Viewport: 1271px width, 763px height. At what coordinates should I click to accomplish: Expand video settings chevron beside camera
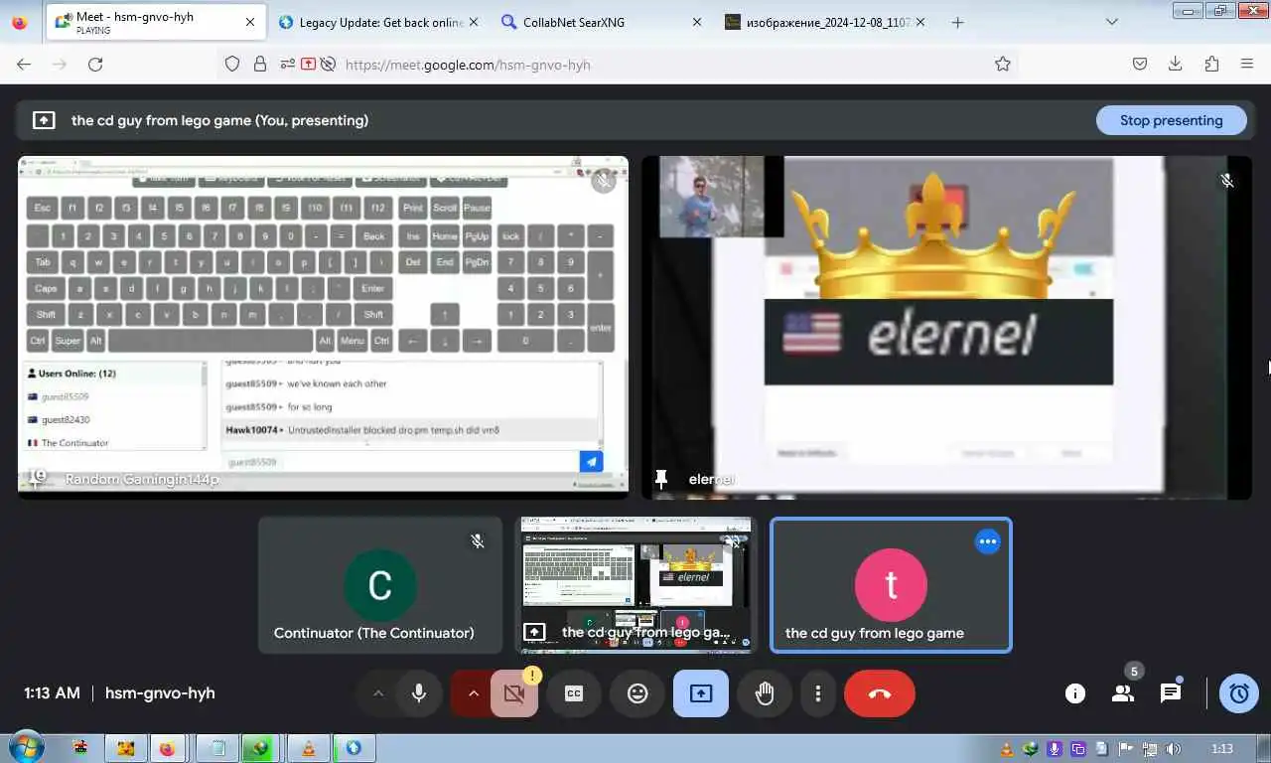click(473, 693)
